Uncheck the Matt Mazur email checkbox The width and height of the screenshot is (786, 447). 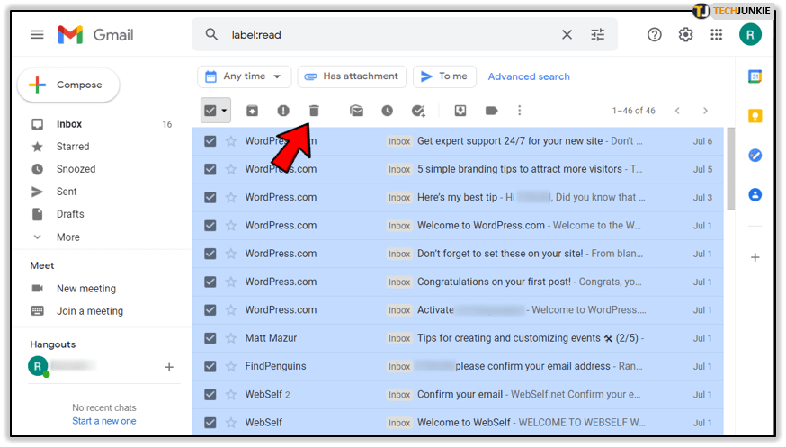click(x=210, y=338)
